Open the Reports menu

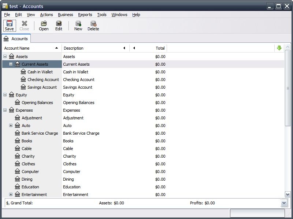tap(85, 15)
